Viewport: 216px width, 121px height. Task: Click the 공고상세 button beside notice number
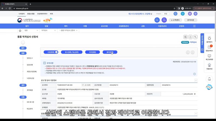86,85
